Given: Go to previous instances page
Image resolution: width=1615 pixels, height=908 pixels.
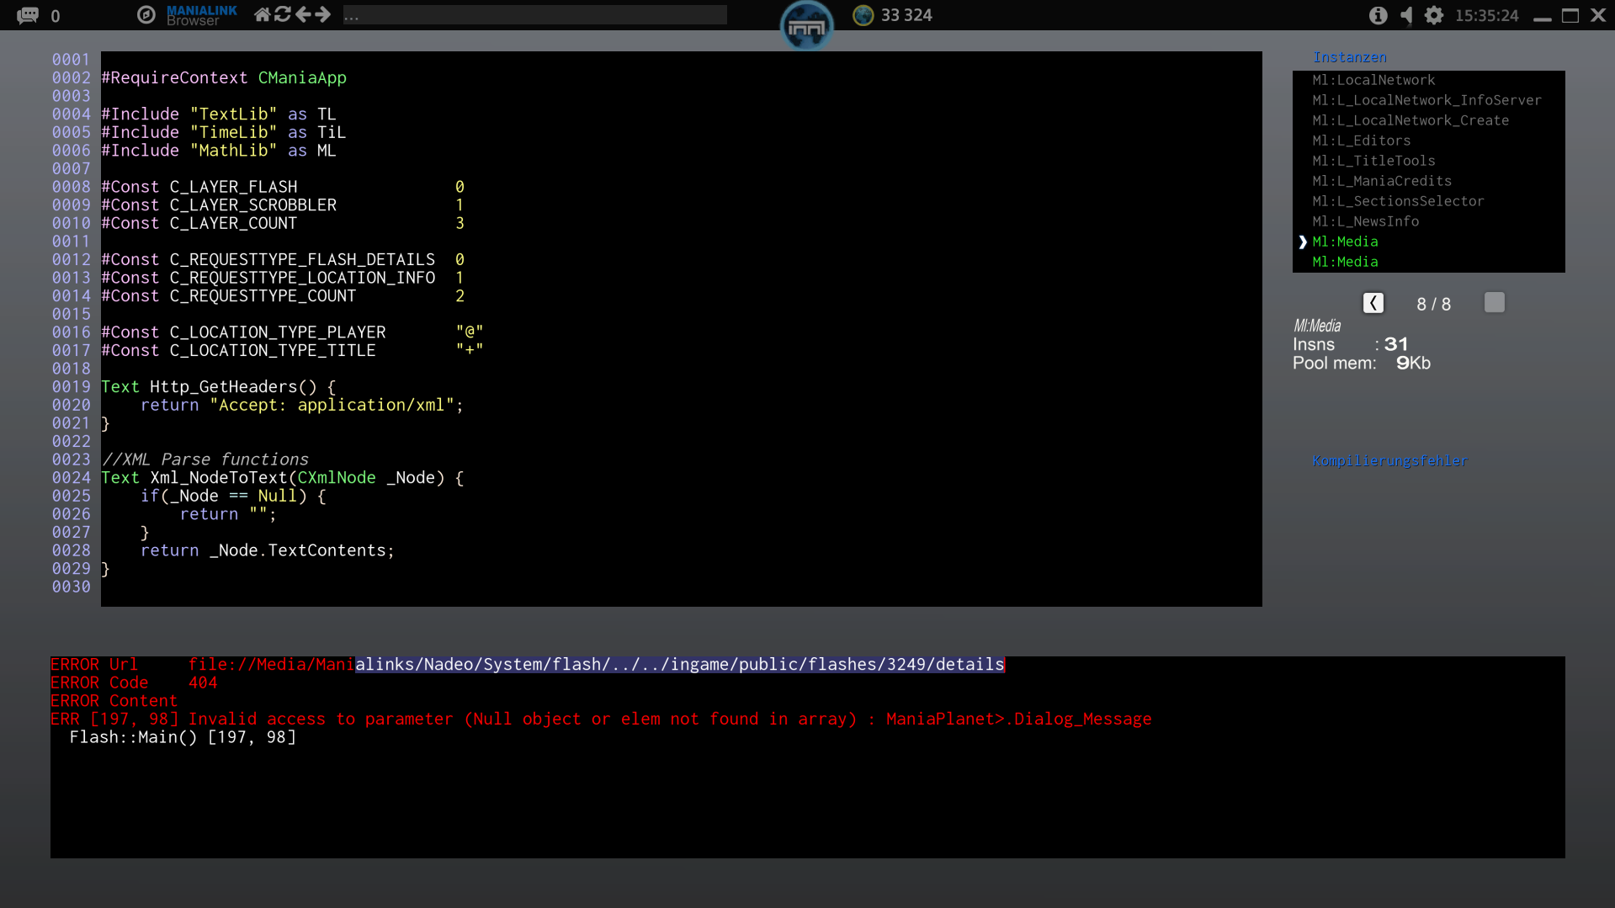Looking at the screenshot, I should pyautogui.click(x=1373, y=303).
